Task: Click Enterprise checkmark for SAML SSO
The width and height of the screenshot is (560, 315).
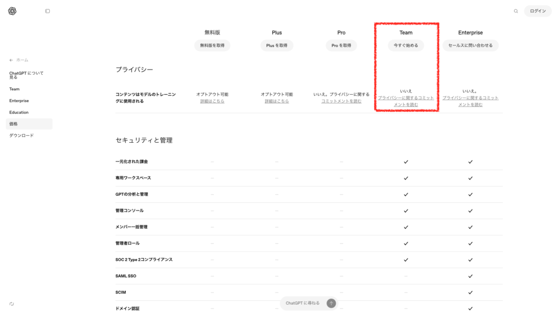Action: pyautogui.click(x=470, y=276)
